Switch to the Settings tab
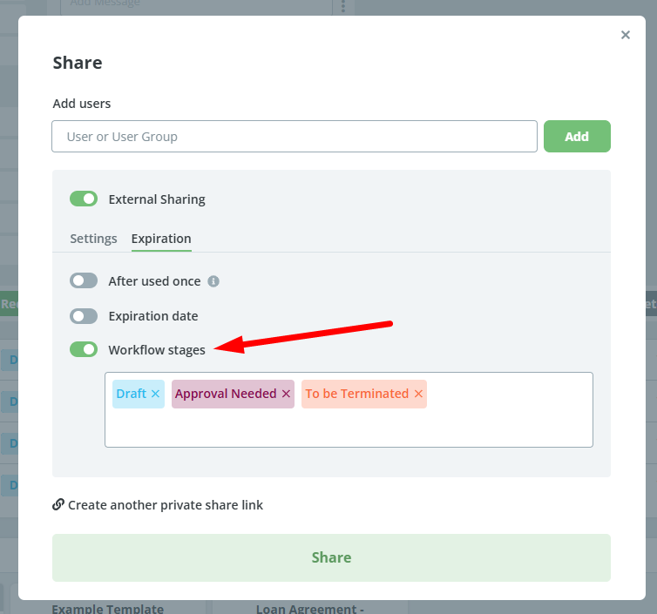Screen dimensions: 657x614 (93, 239)
